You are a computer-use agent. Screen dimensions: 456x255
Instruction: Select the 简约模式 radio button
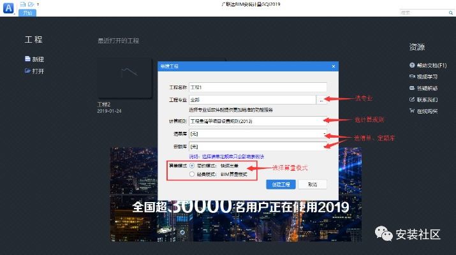pos(192,166)
